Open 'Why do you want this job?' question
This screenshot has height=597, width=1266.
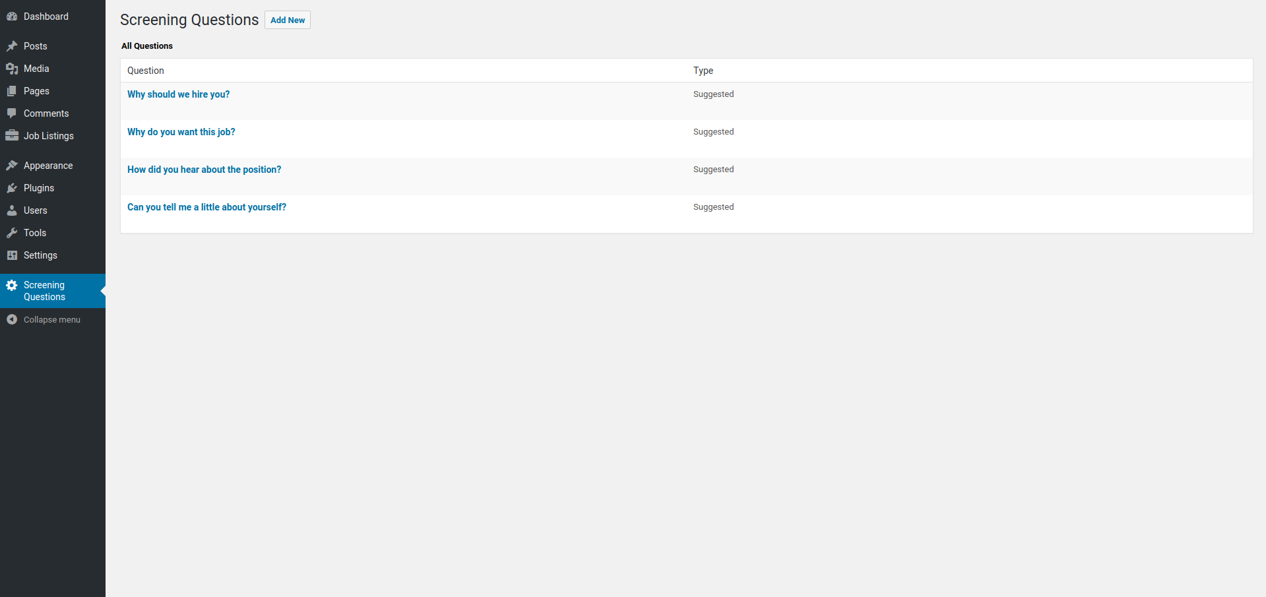181,132
